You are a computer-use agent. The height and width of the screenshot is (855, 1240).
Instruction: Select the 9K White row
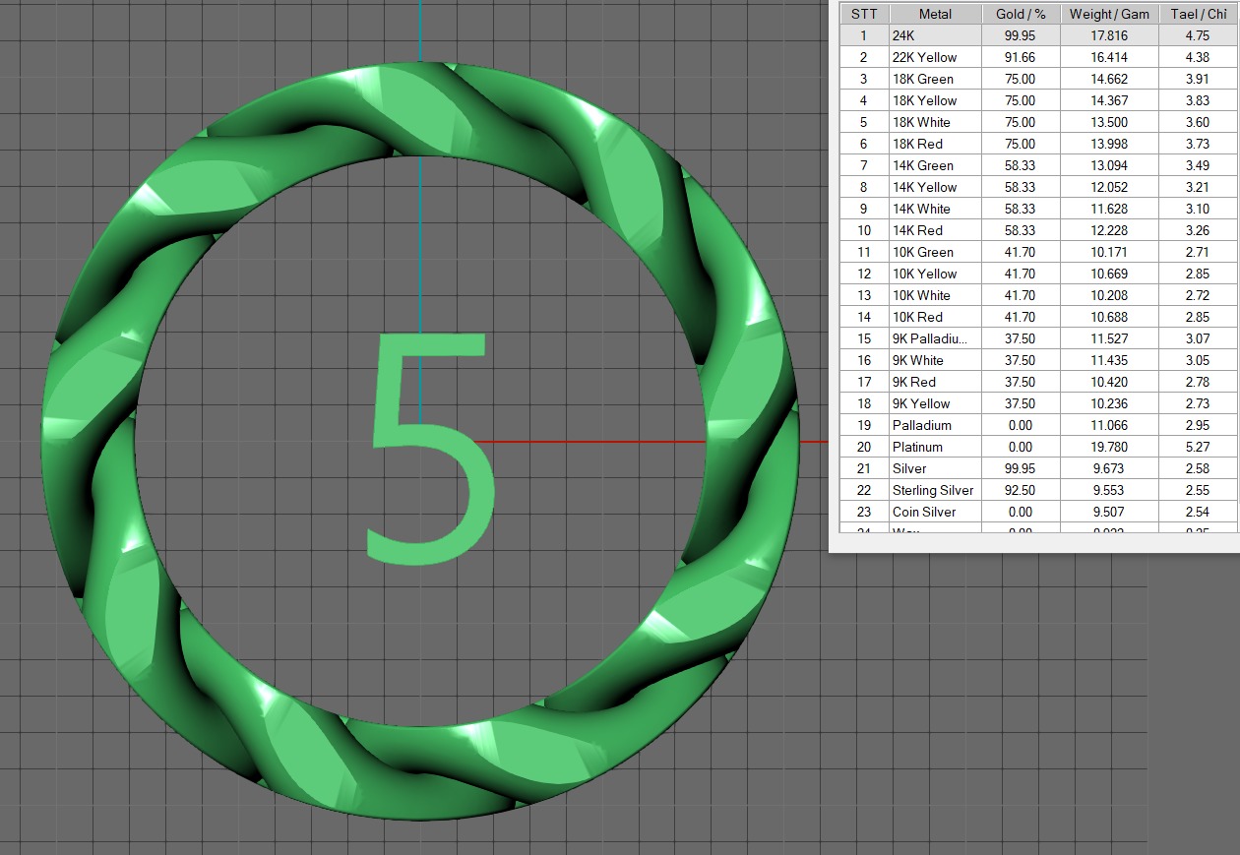point(1038,360)
